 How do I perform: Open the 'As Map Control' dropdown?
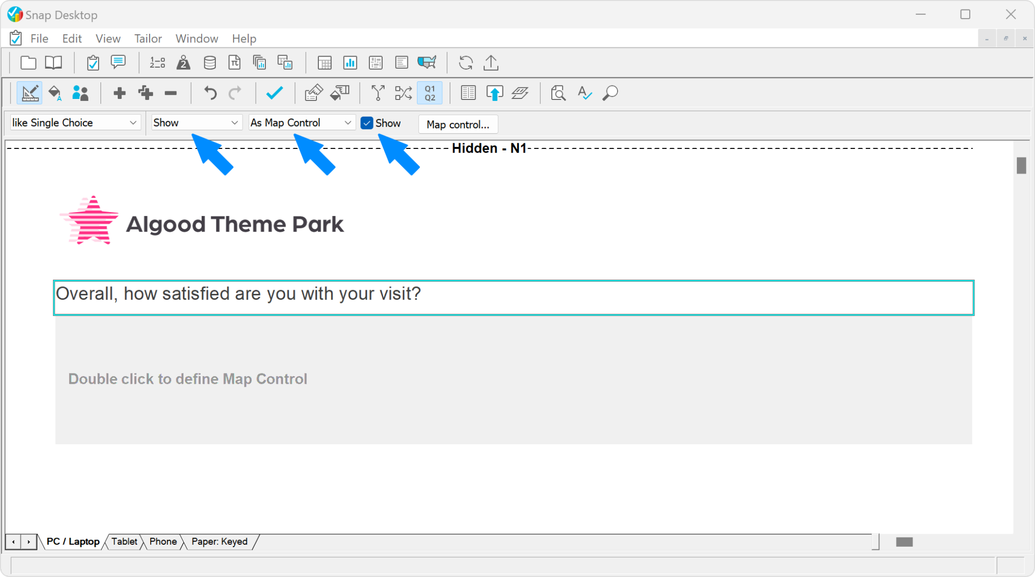tap(301, 122)
